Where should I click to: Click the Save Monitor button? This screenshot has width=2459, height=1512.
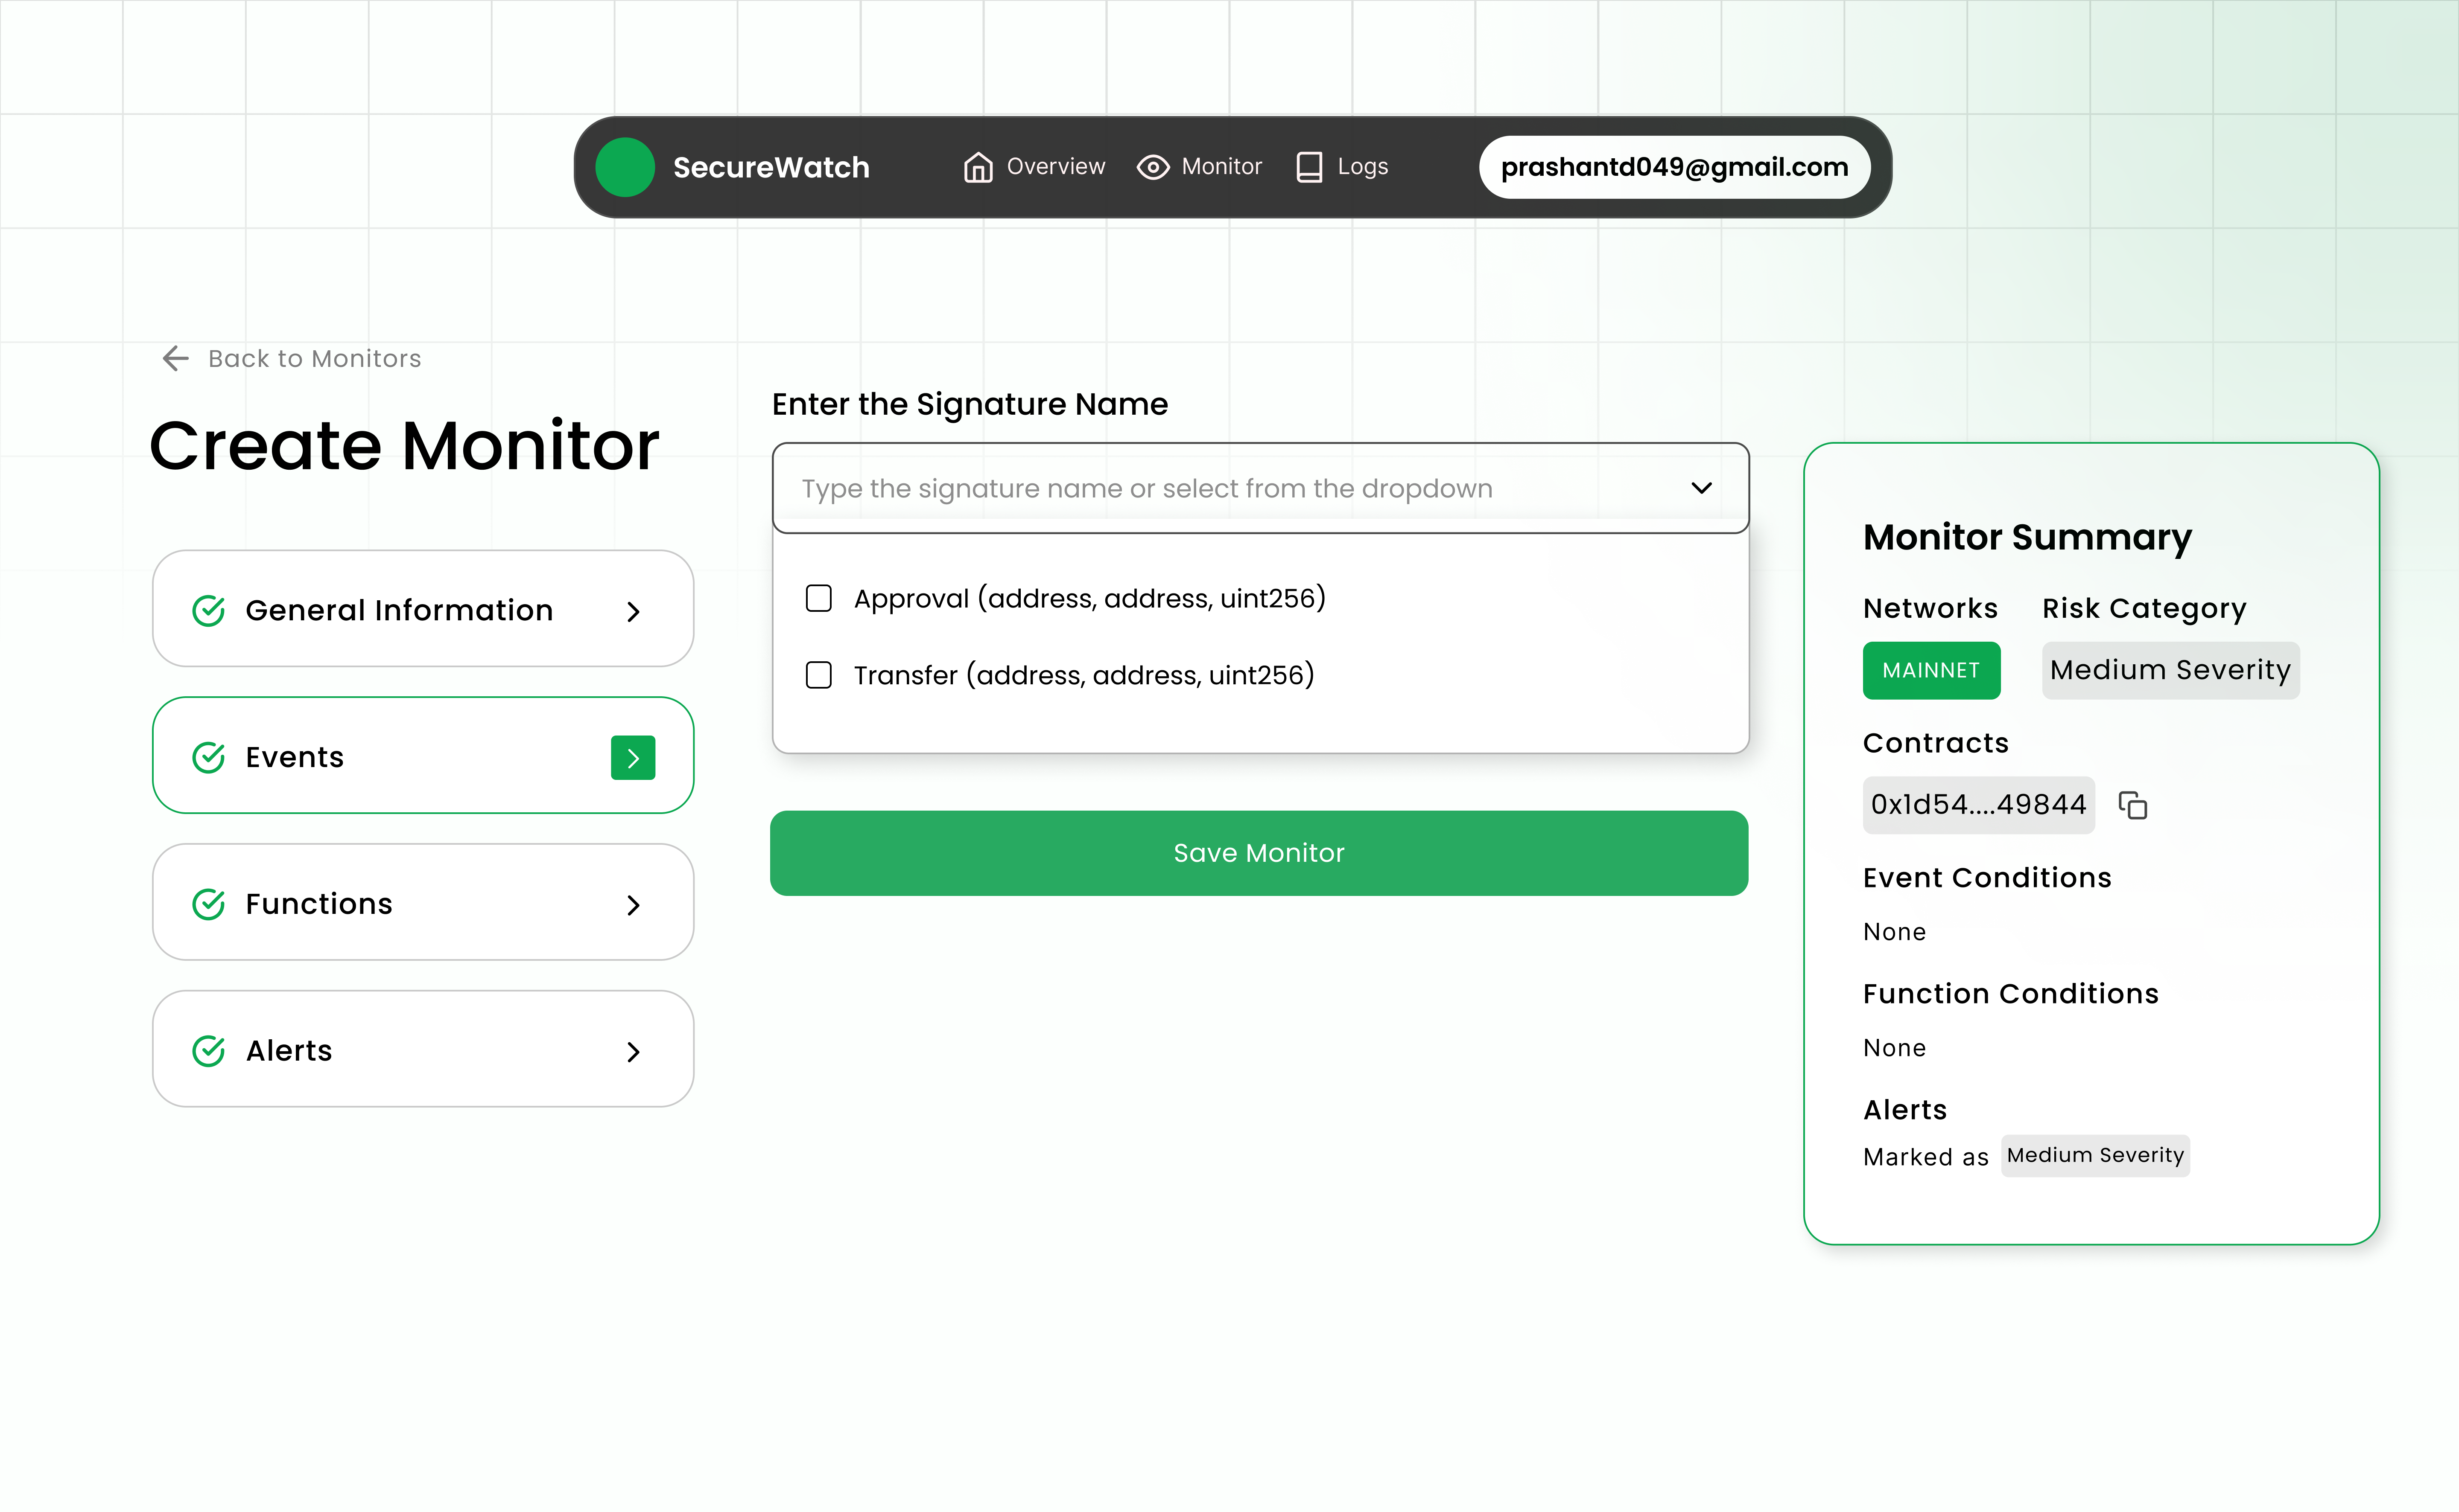tap(1259, 853)
